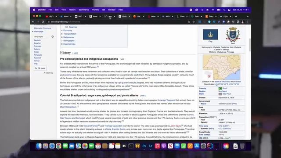Image resolution: width=281 pixels, height=158 pixels.
Task: Open language settings gear in sidebar
Action: [x=53, y=36]
